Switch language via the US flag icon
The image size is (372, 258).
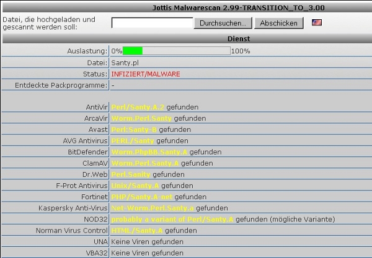pyautogui.click(x=317, y=22)
